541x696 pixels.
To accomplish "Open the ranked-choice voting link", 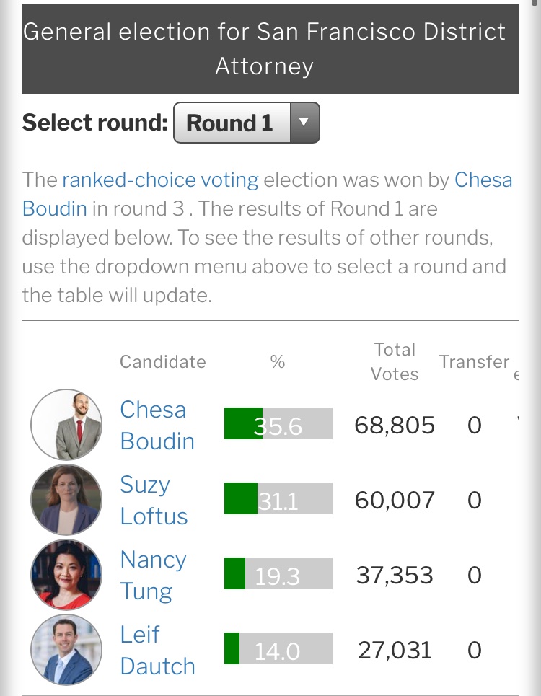I will pos(160,180).
